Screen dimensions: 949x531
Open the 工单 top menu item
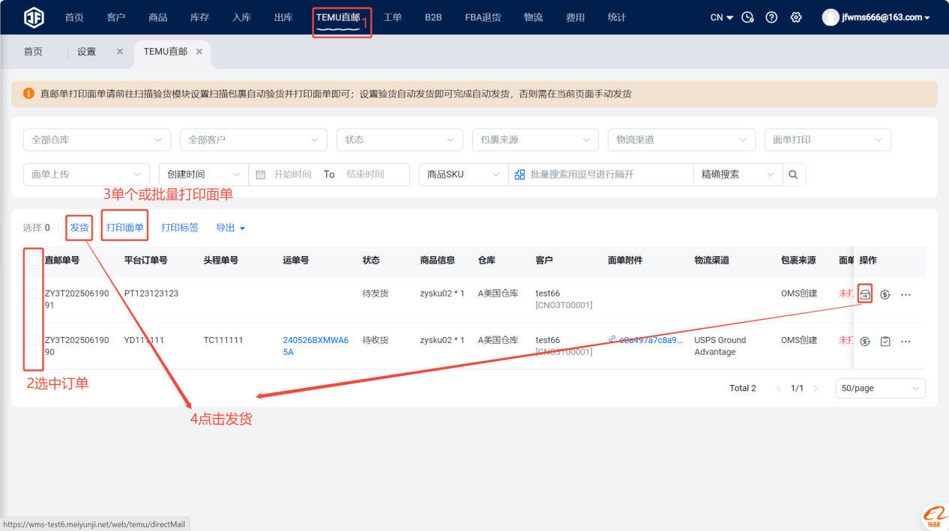click(x=393, y=17)
